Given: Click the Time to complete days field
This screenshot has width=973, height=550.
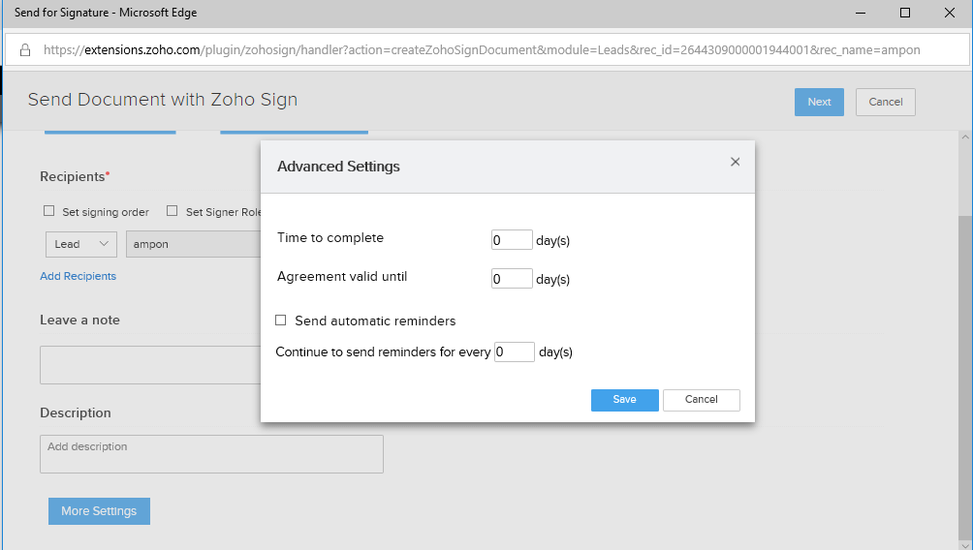Looking at the screenshot, I should tap(512, 240).
